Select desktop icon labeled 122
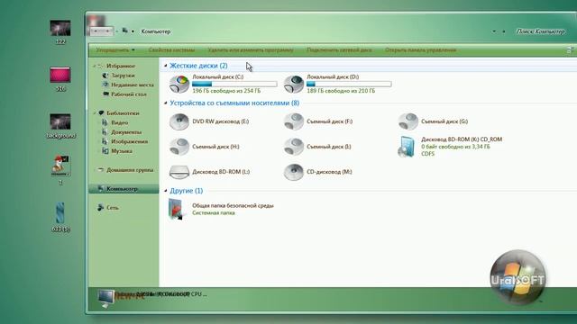 tap(60, 28)
